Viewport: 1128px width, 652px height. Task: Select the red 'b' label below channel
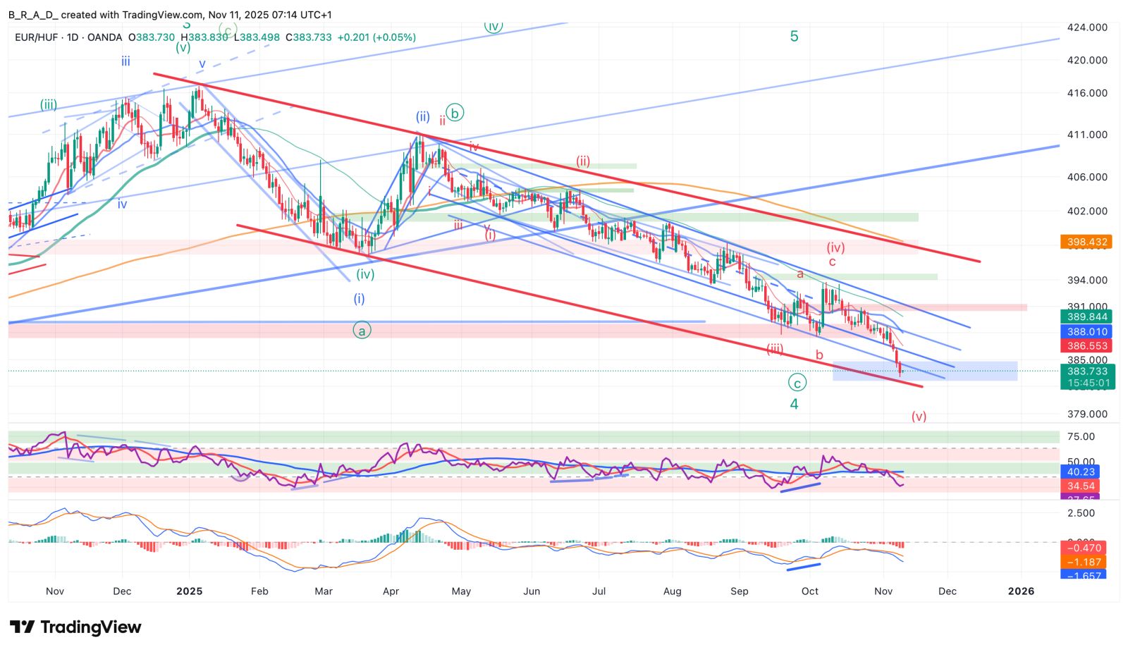819,355
